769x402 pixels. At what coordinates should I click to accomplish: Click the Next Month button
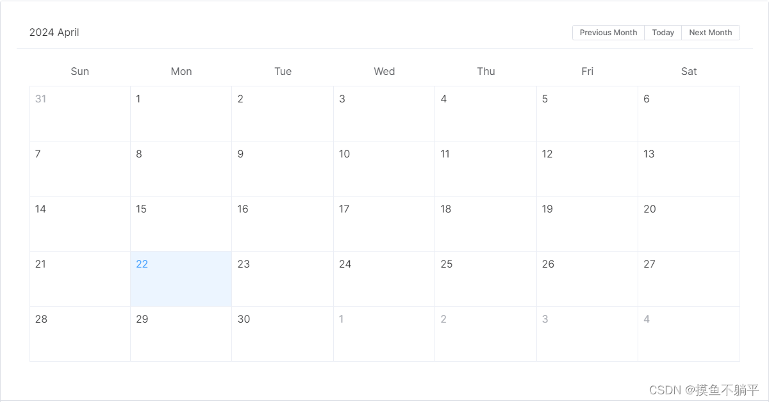tap(710, 32)
